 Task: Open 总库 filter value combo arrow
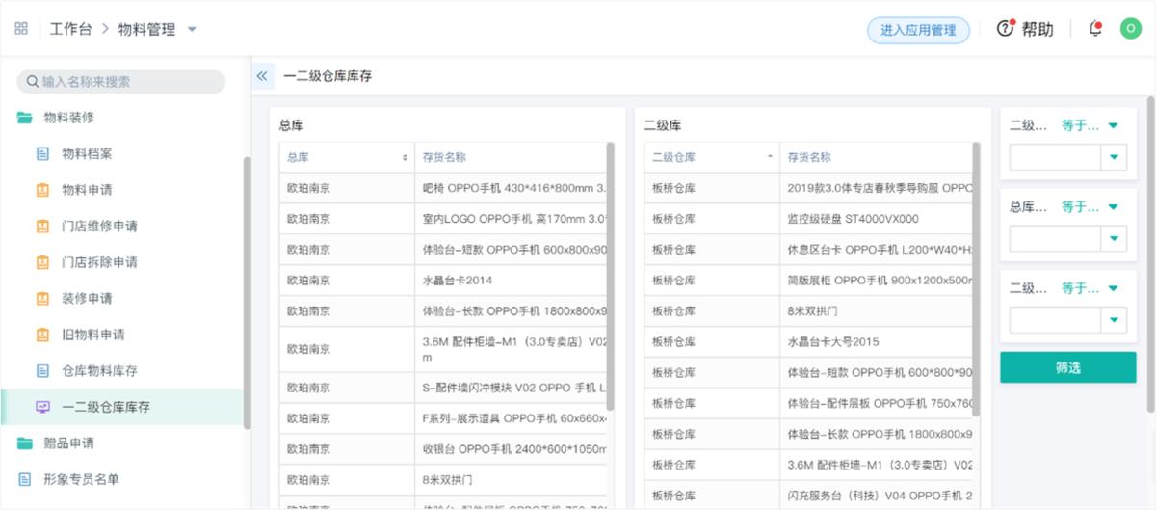point(1115,239)
